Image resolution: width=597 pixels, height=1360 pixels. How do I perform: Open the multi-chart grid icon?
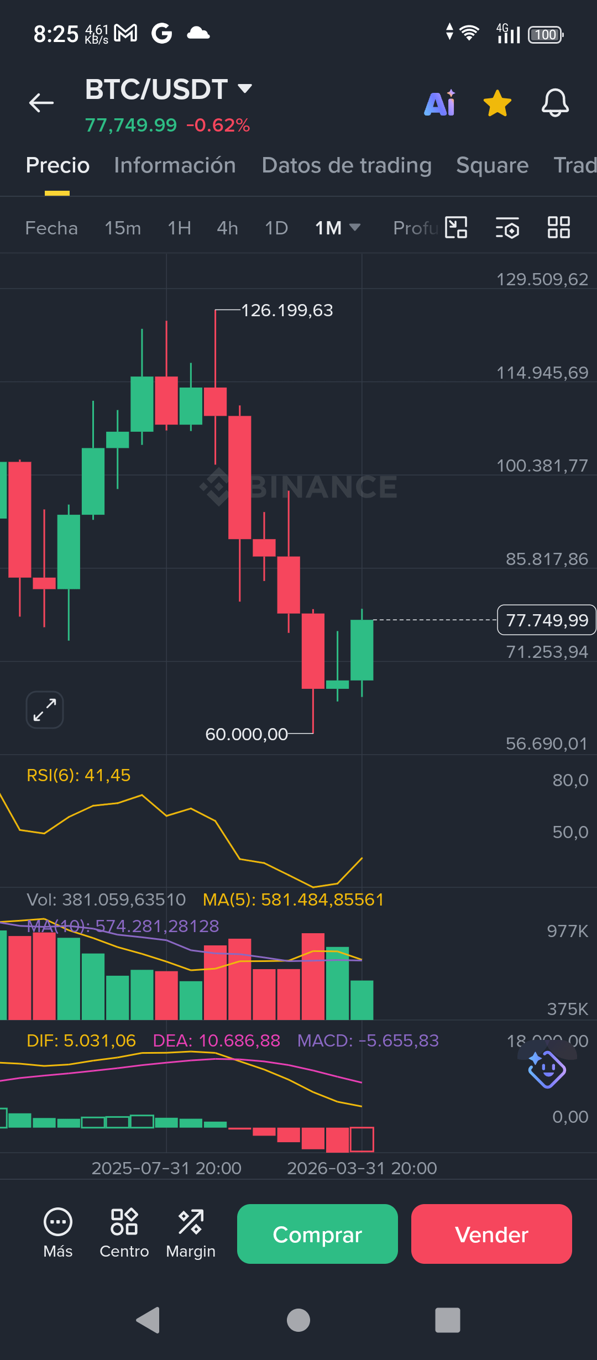(x=558, y=227)
